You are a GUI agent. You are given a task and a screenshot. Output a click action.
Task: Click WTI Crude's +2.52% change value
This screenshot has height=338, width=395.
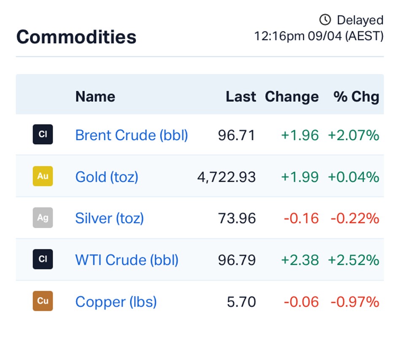click(x=353, y=260)
